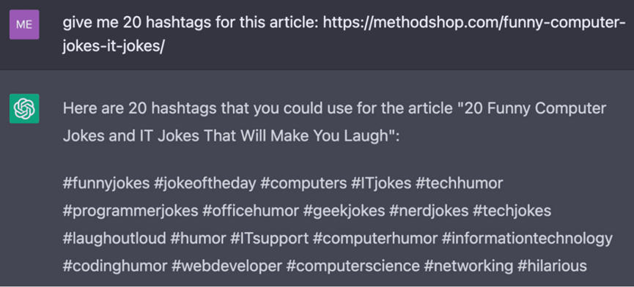634x287 pixels.
Task: Click the #networking hashtag
Action: (468, 266)
